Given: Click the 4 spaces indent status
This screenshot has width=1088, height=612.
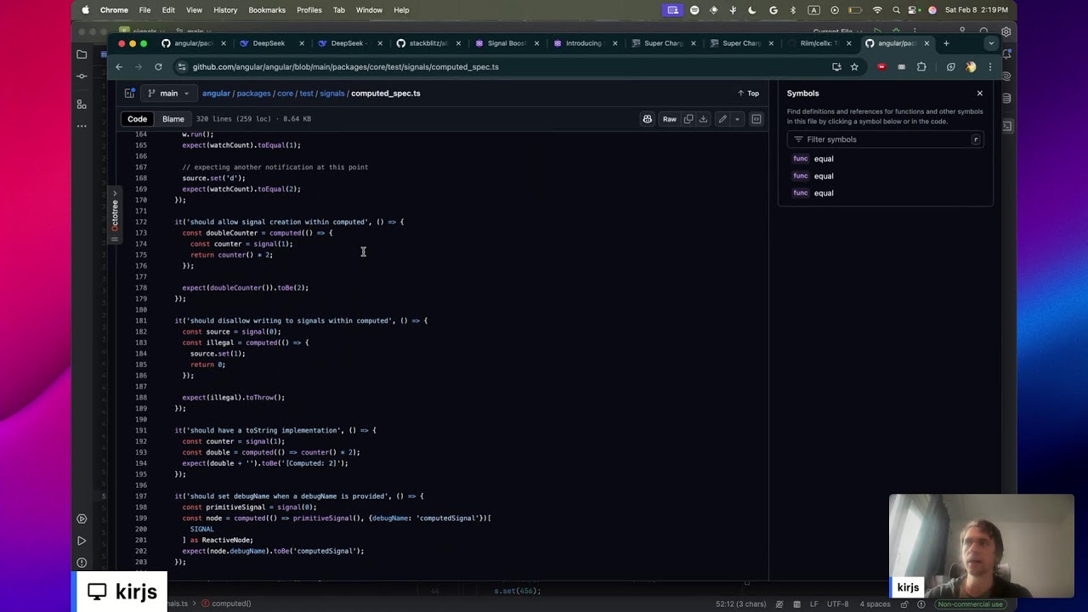Looking at the screenshot, I should click(x=875, y=604).
